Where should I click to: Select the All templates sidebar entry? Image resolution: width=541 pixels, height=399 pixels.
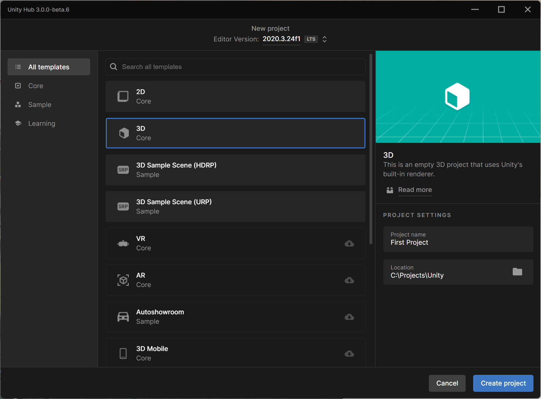[49, 67]
